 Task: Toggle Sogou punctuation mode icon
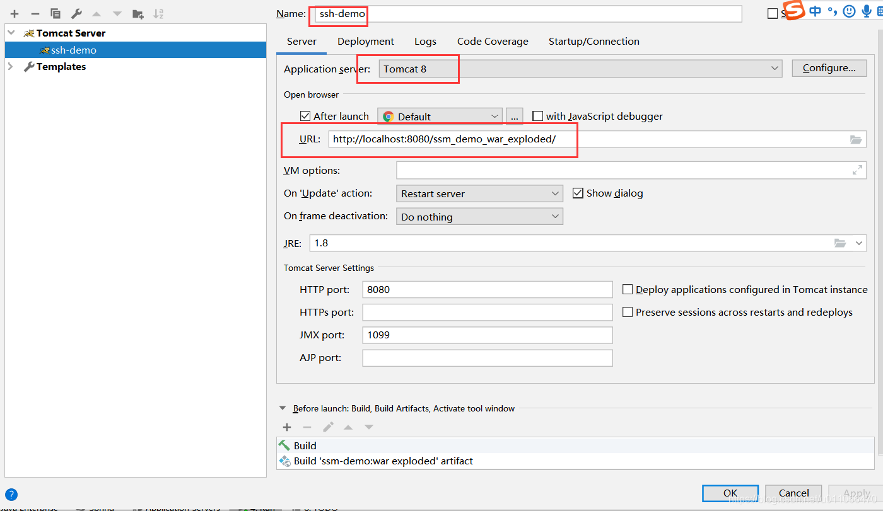point(833,11)
